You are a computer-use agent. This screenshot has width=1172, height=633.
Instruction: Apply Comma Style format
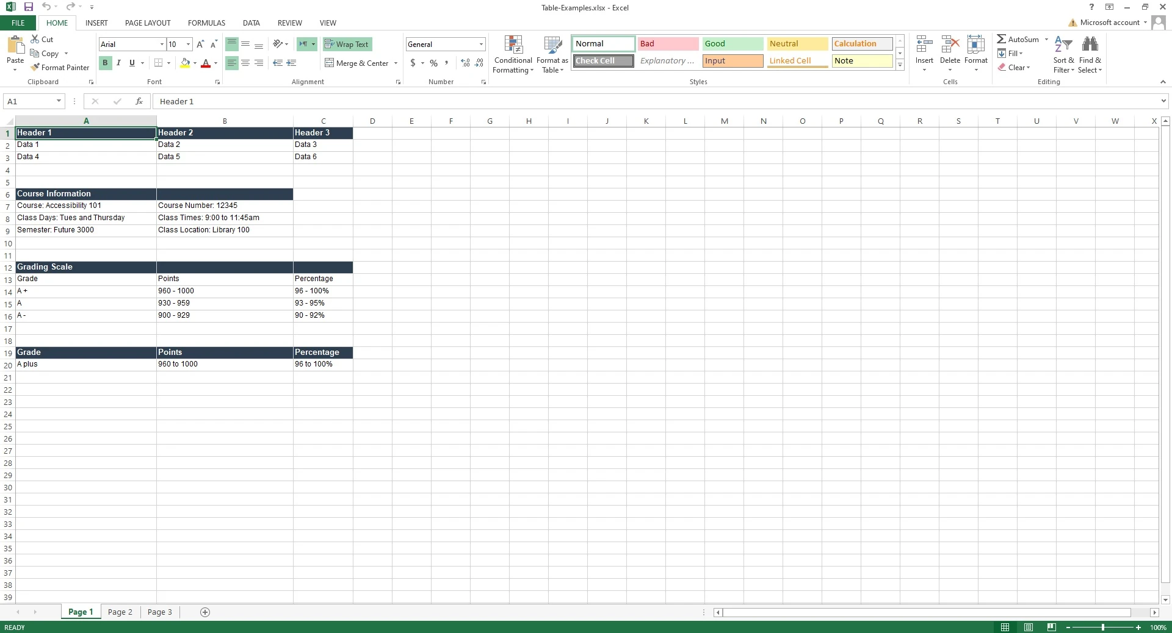447,63
